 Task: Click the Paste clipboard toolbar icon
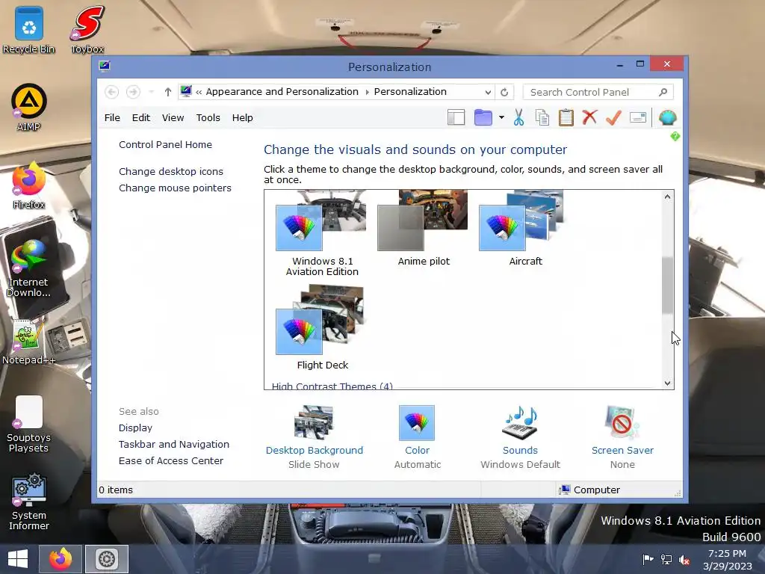[x=566, y=117]
